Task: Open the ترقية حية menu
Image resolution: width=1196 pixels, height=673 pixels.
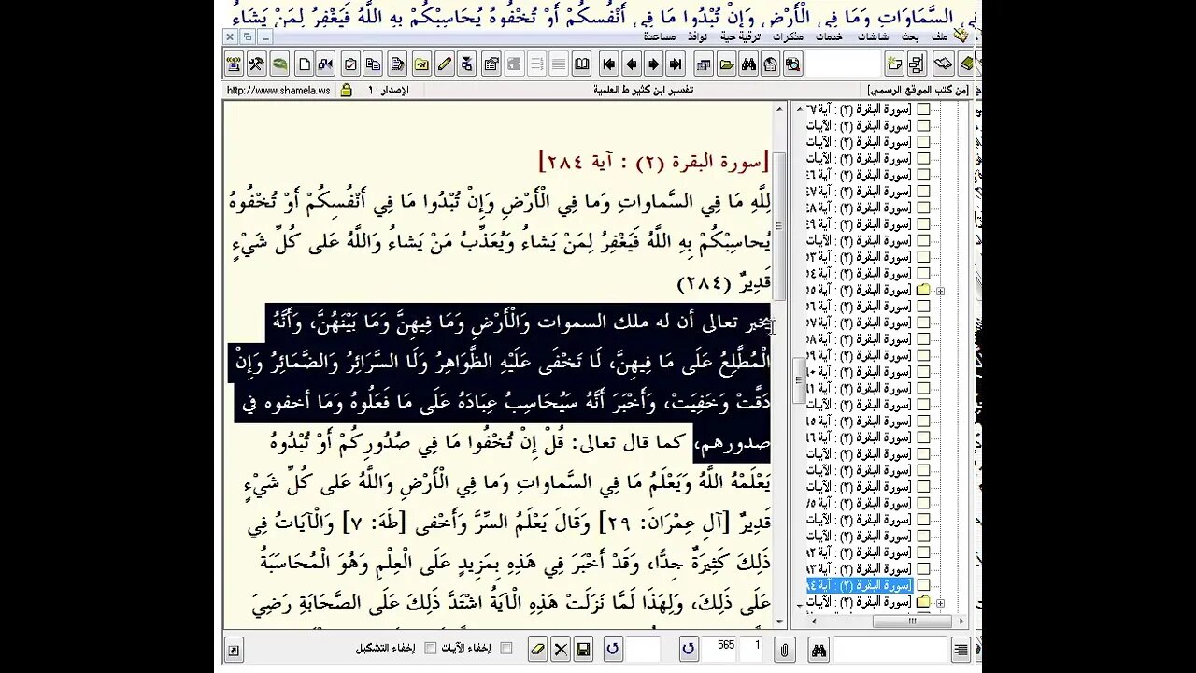Action: [x=740, y=36]
